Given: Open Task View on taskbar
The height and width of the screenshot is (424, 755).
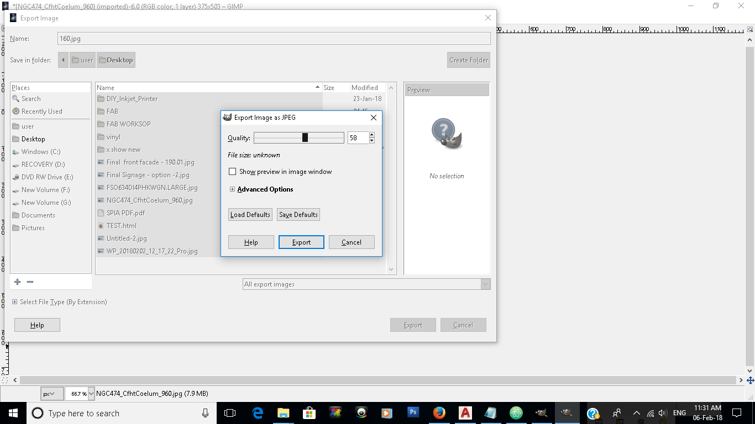Looking at the screenshot, I should [230, 413].
